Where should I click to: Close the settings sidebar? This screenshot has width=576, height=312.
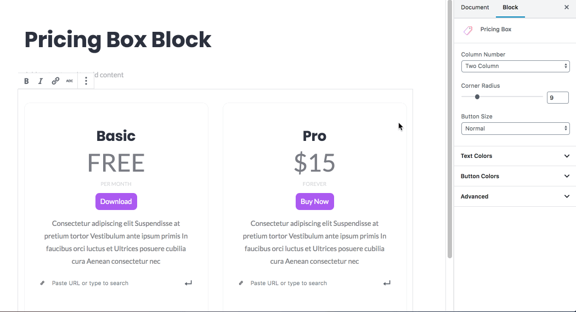pyautogui.click(x=567, y=8)
